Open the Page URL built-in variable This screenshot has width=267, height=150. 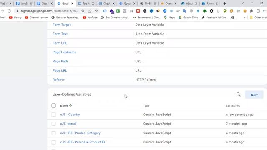click(x=60, y=70)
